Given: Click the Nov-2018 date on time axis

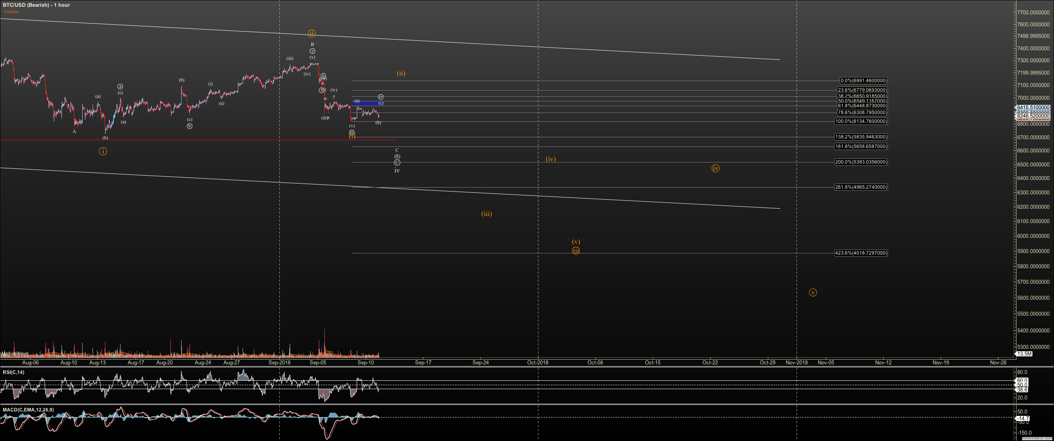Looking at the screenshot, I should pyautogui.click(x=797, y=362).
